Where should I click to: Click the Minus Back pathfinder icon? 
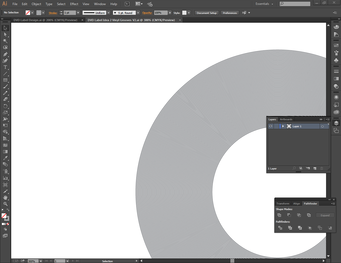click(x=330, y=228)
